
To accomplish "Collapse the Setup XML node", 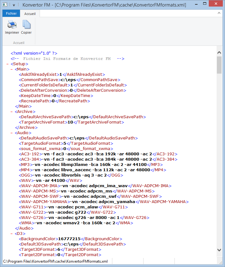I will (x=7, y=64).
